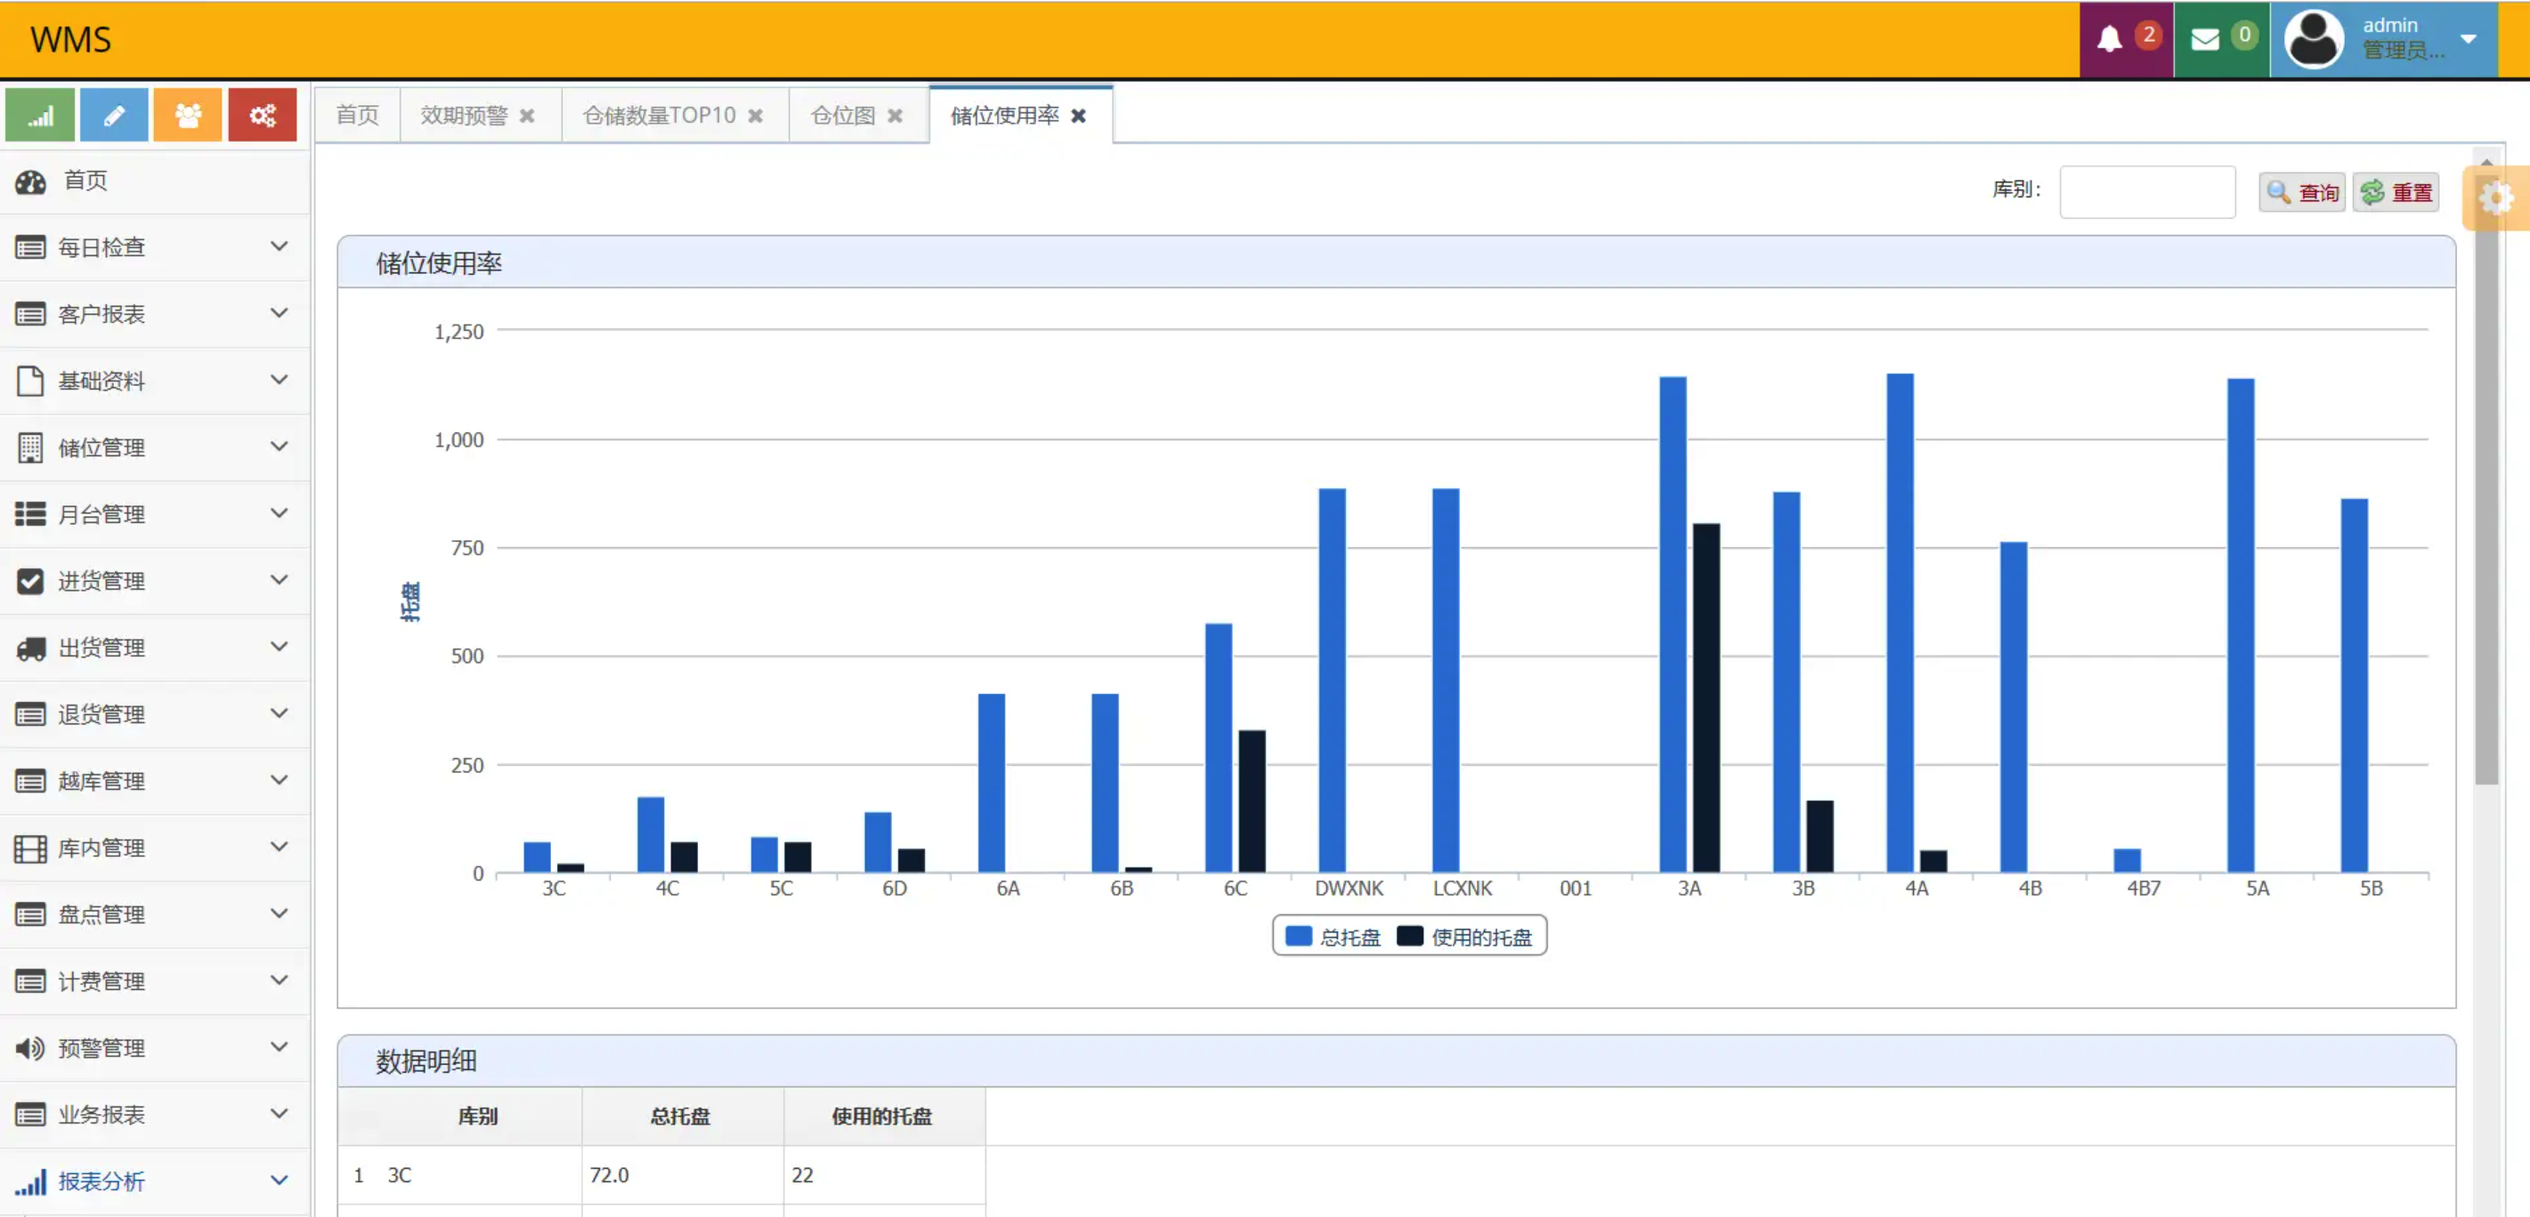
Task: Close the 效期预警 tab
Action: tap(527, 116)
